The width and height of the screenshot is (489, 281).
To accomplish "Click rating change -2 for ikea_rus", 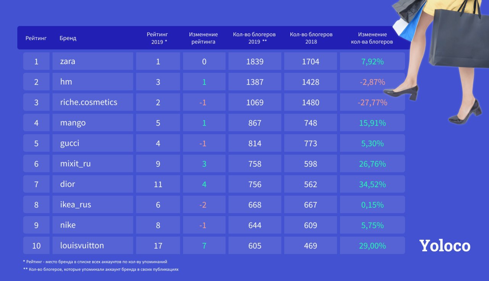I will [204, 204].
